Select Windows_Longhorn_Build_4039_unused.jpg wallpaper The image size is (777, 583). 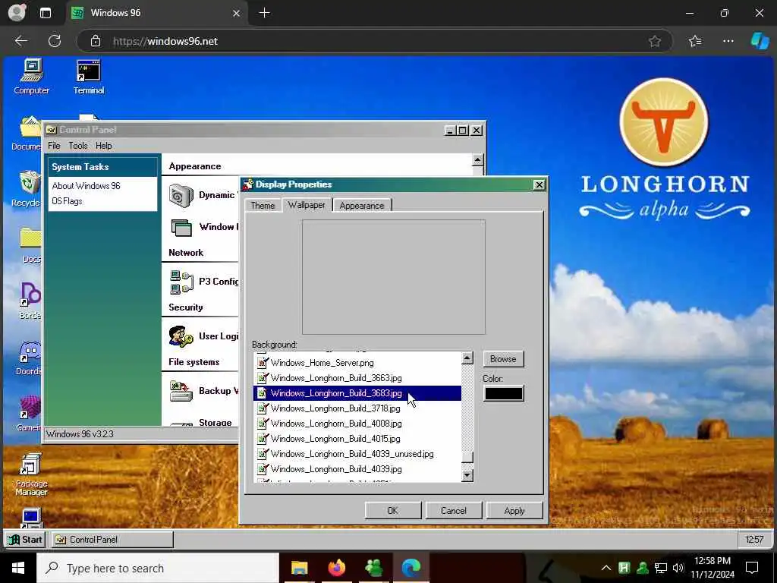pos(358,454)
